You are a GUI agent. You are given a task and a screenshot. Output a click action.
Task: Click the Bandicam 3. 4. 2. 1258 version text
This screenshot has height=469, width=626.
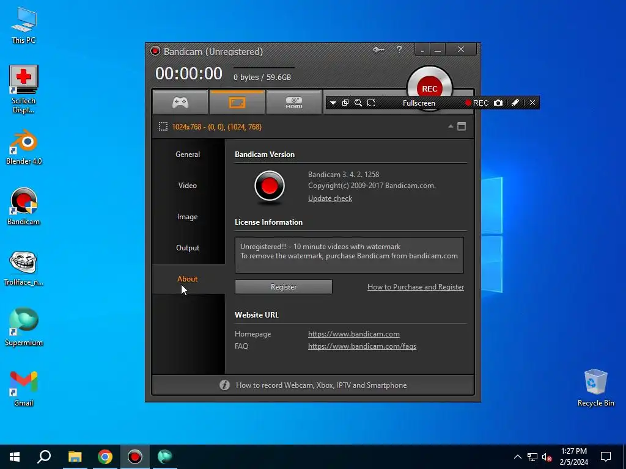(x=344, y=174)
